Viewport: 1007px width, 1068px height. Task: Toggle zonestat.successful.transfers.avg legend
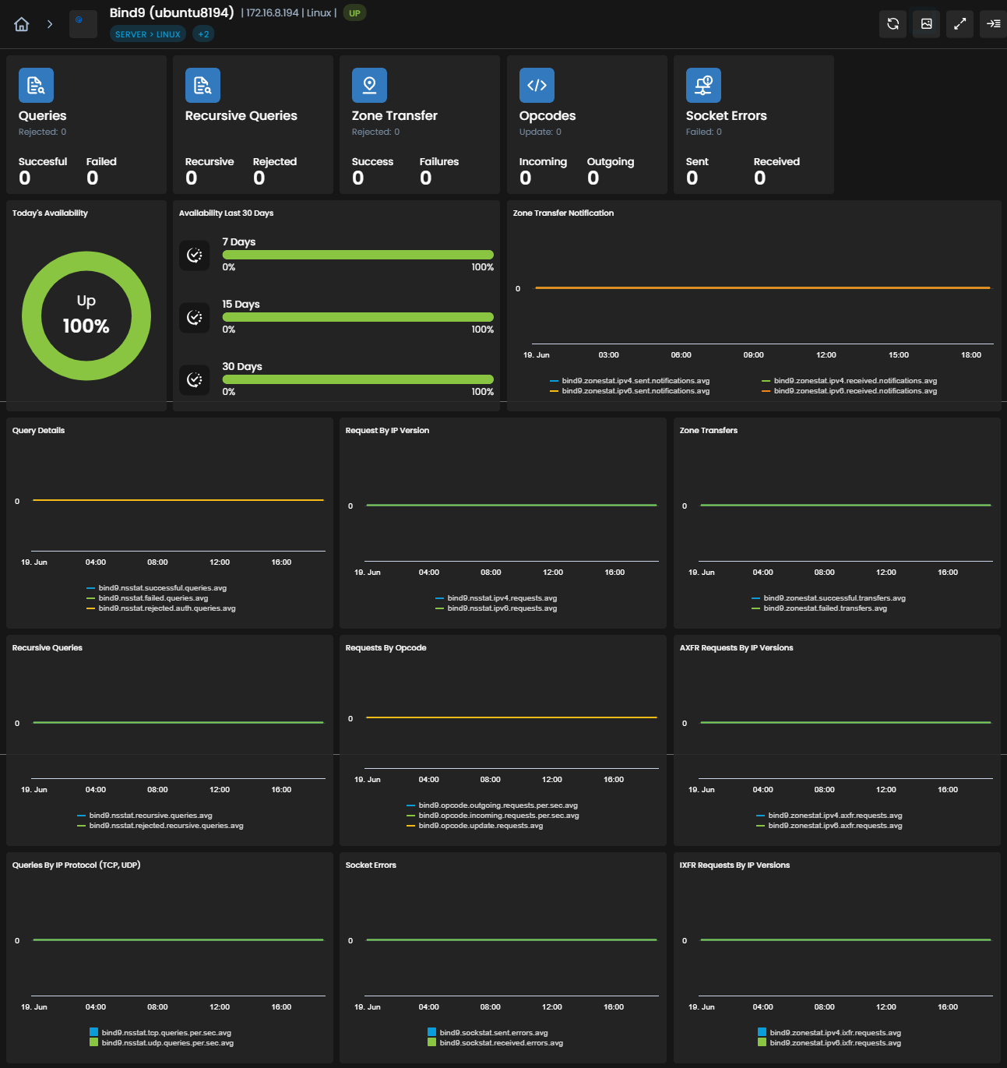(x=829, y=598)
